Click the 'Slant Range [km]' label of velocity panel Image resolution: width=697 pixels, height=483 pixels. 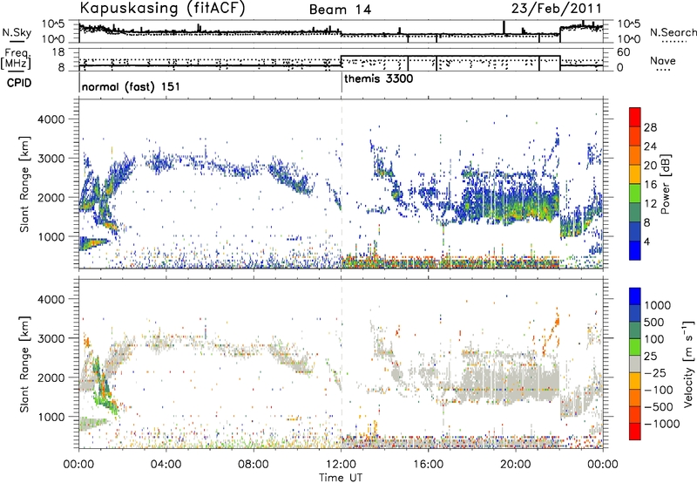[24, 364]
